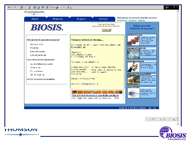Image resolution: width=189 pixels, height=141 pixels.
Task: Open the Products navigation tab
Action: [58, 19]
